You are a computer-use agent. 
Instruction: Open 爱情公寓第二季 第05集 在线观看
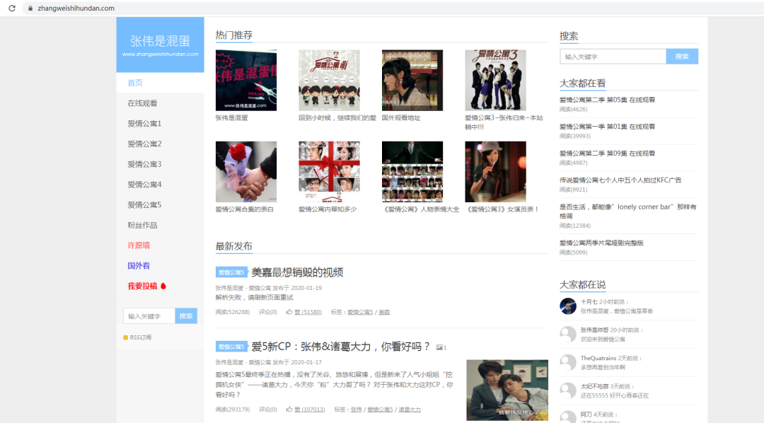(607, 100)
